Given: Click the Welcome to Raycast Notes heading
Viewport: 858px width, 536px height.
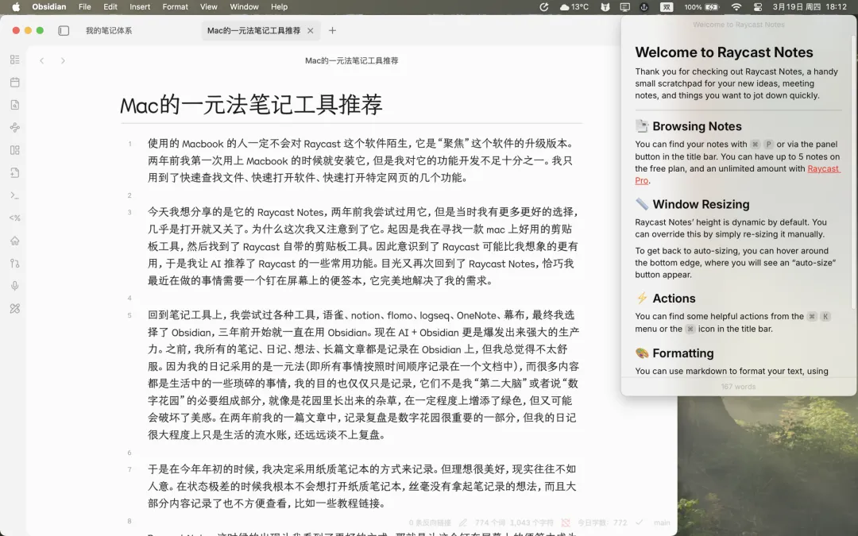Looking at the screenshot, I should point(724,52).
